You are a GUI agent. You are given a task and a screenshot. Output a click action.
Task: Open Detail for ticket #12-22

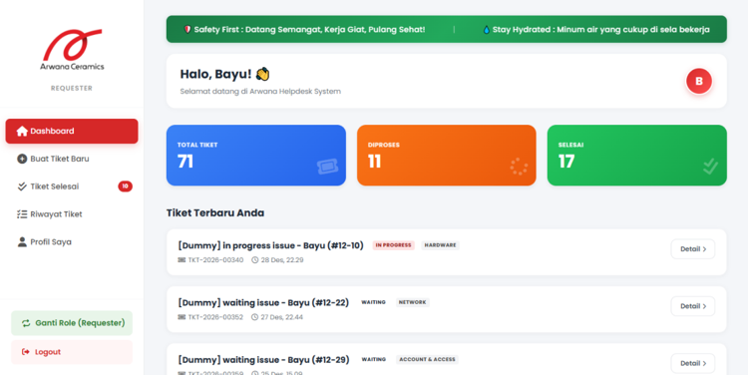click(x=693, y=306)
